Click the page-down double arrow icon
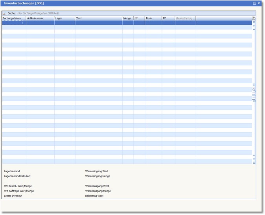The height and width of the screenshot is (215, 265). click(254, 159)
